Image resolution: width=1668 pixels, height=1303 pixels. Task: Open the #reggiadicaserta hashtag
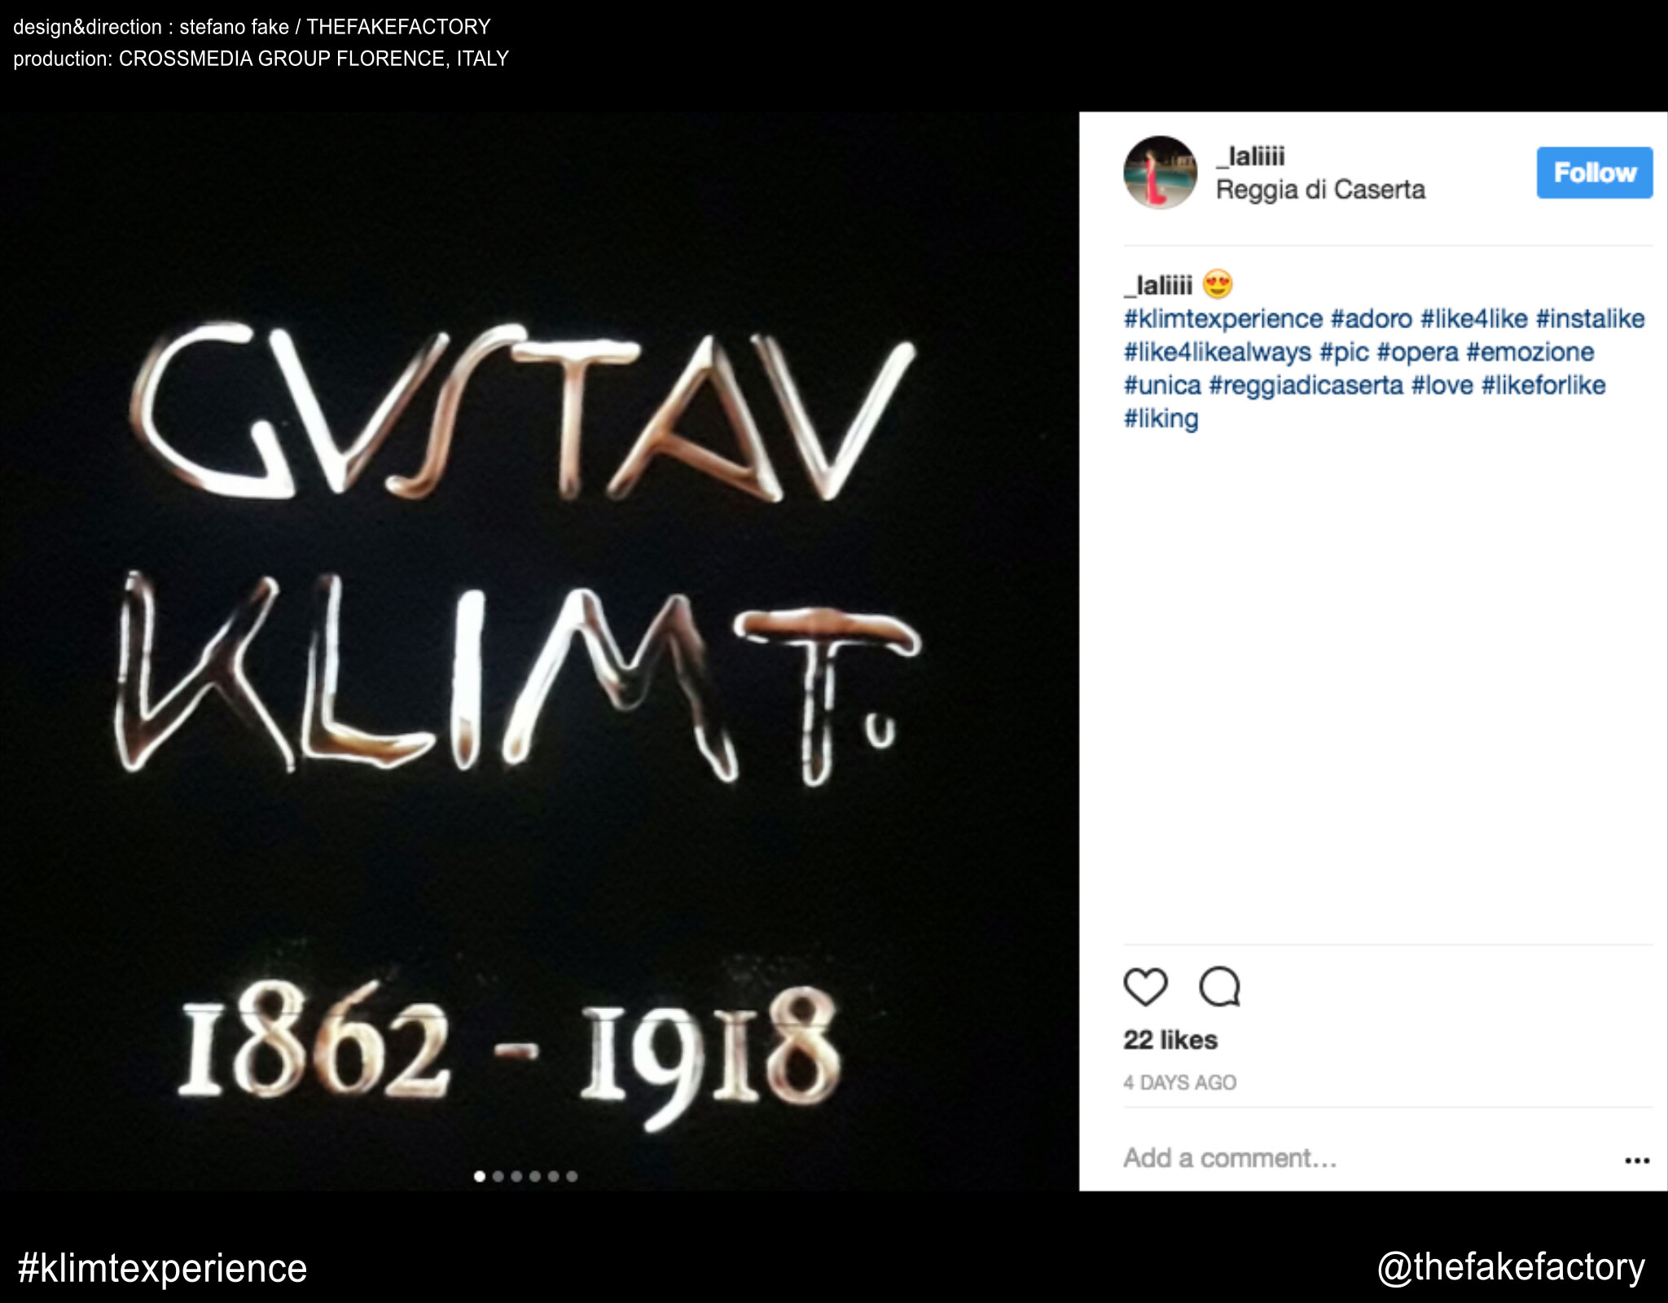coord(1306,385)
